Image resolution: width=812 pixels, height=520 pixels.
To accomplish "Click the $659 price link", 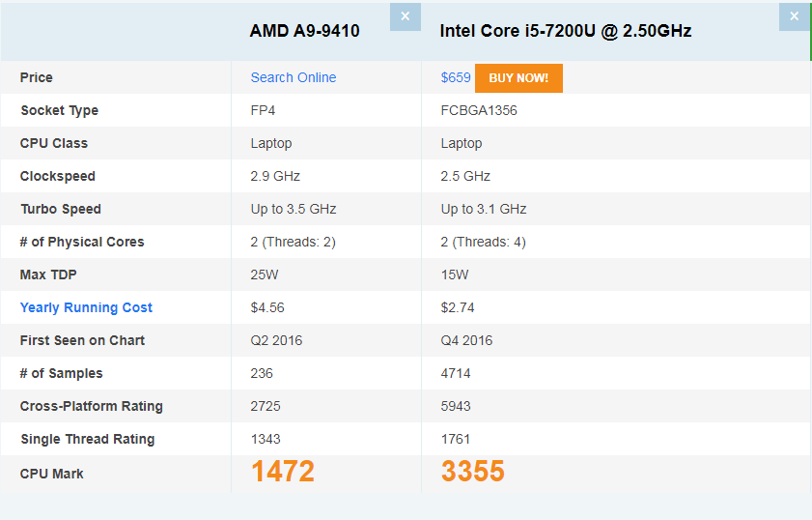I will (x=456, y=77).
